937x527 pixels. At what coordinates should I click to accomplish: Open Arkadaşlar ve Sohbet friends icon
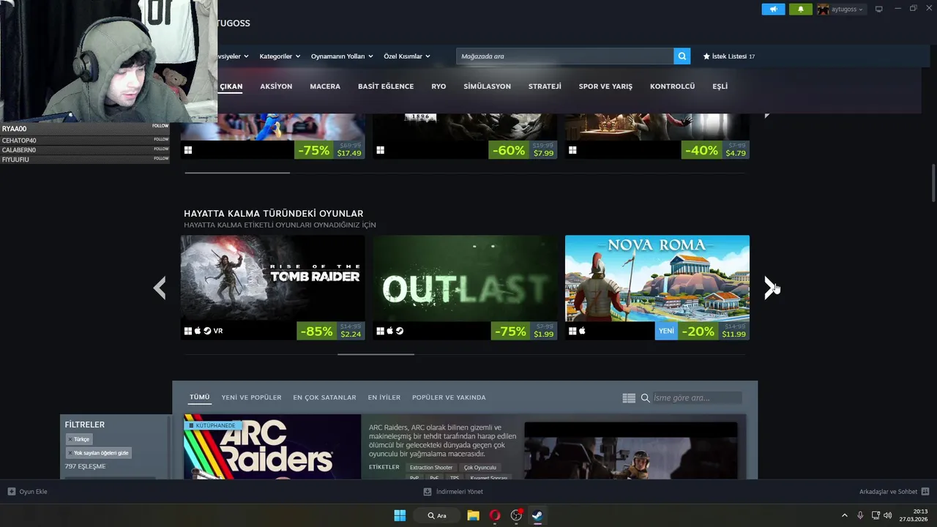point(925,492)
